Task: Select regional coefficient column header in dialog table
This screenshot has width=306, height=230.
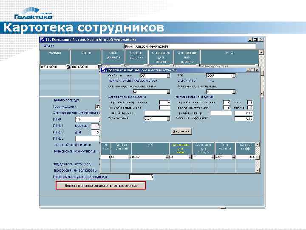Action: pyautogui.click(x=245, y=149)
